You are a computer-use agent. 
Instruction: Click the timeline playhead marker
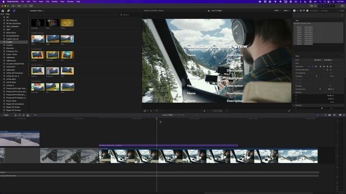tap(157, 119)
